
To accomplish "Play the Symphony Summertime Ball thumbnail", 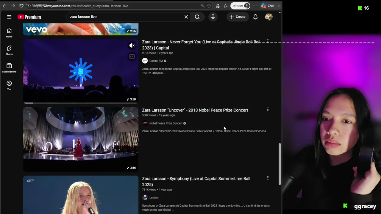I will (81, 195).
